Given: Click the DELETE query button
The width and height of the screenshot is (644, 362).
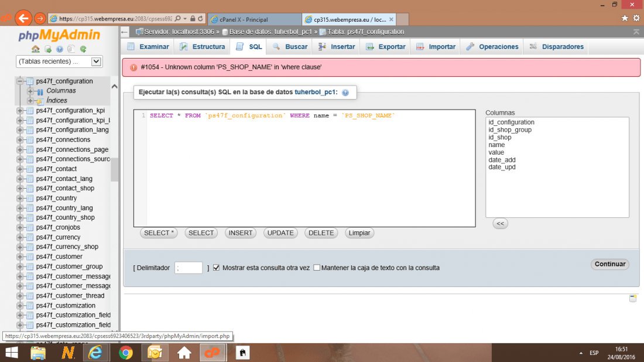Looking at the screenshot, I should tap(321, 233).
